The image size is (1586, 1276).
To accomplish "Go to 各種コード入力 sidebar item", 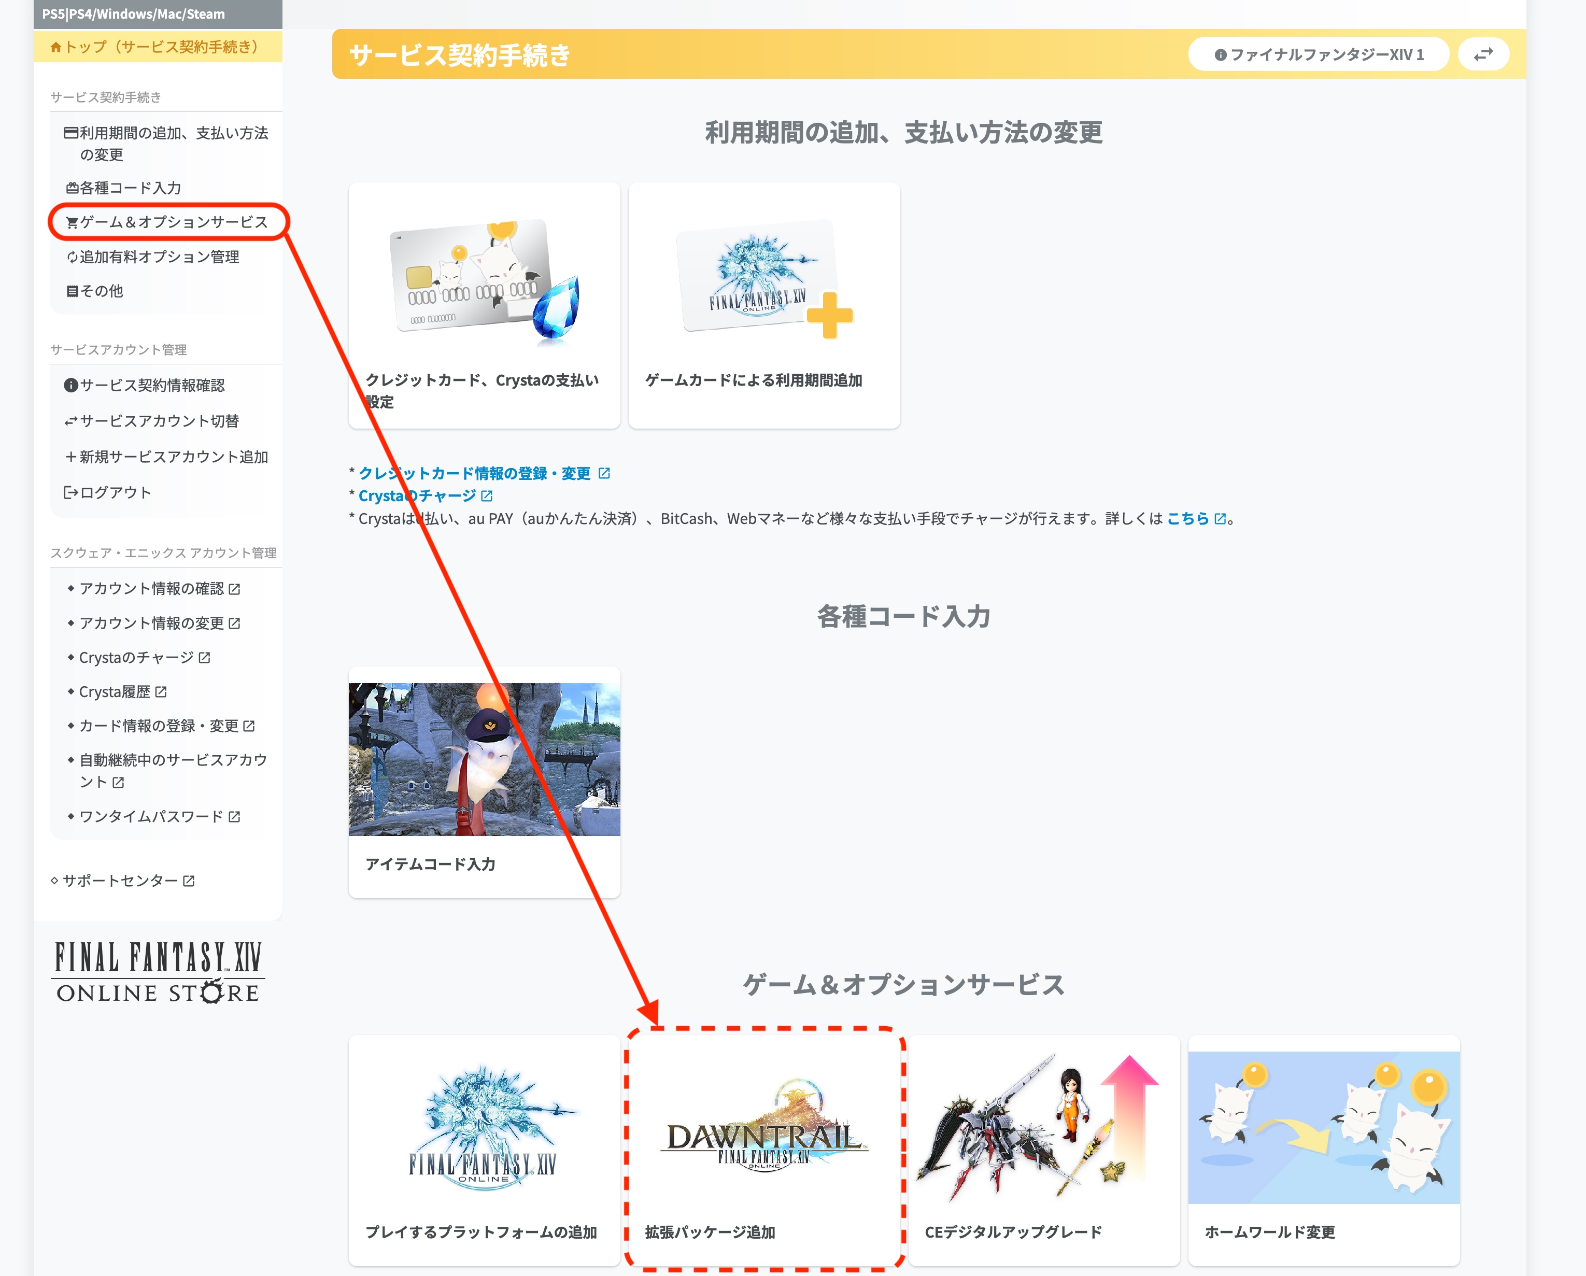I will click(x=130, y=188).
